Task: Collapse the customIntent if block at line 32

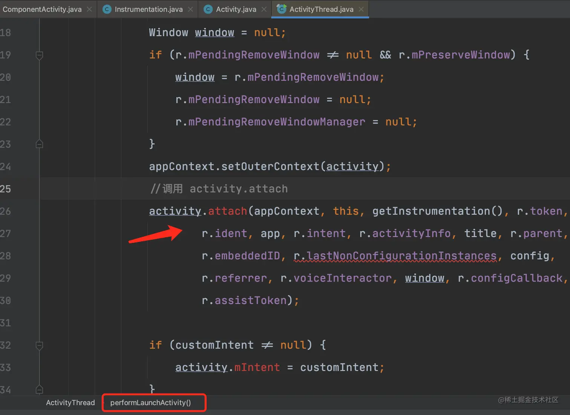Action: click(x=39, y=345)
